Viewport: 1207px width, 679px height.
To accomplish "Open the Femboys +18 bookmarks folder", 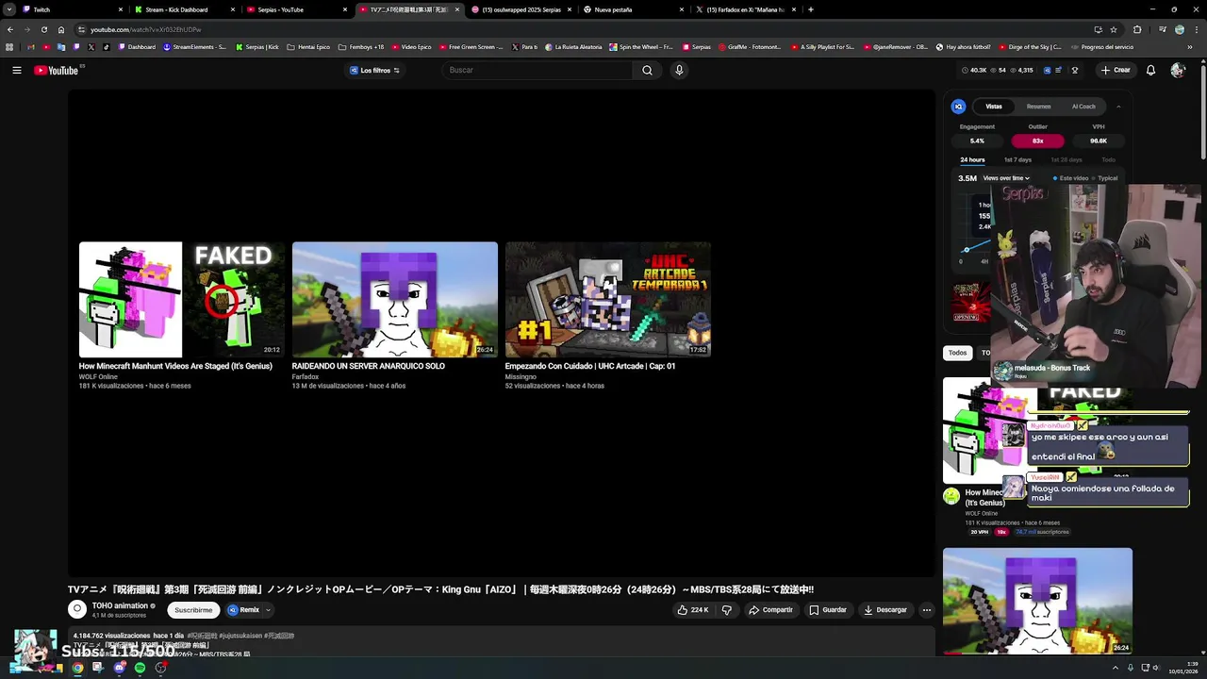I will 361,46.
